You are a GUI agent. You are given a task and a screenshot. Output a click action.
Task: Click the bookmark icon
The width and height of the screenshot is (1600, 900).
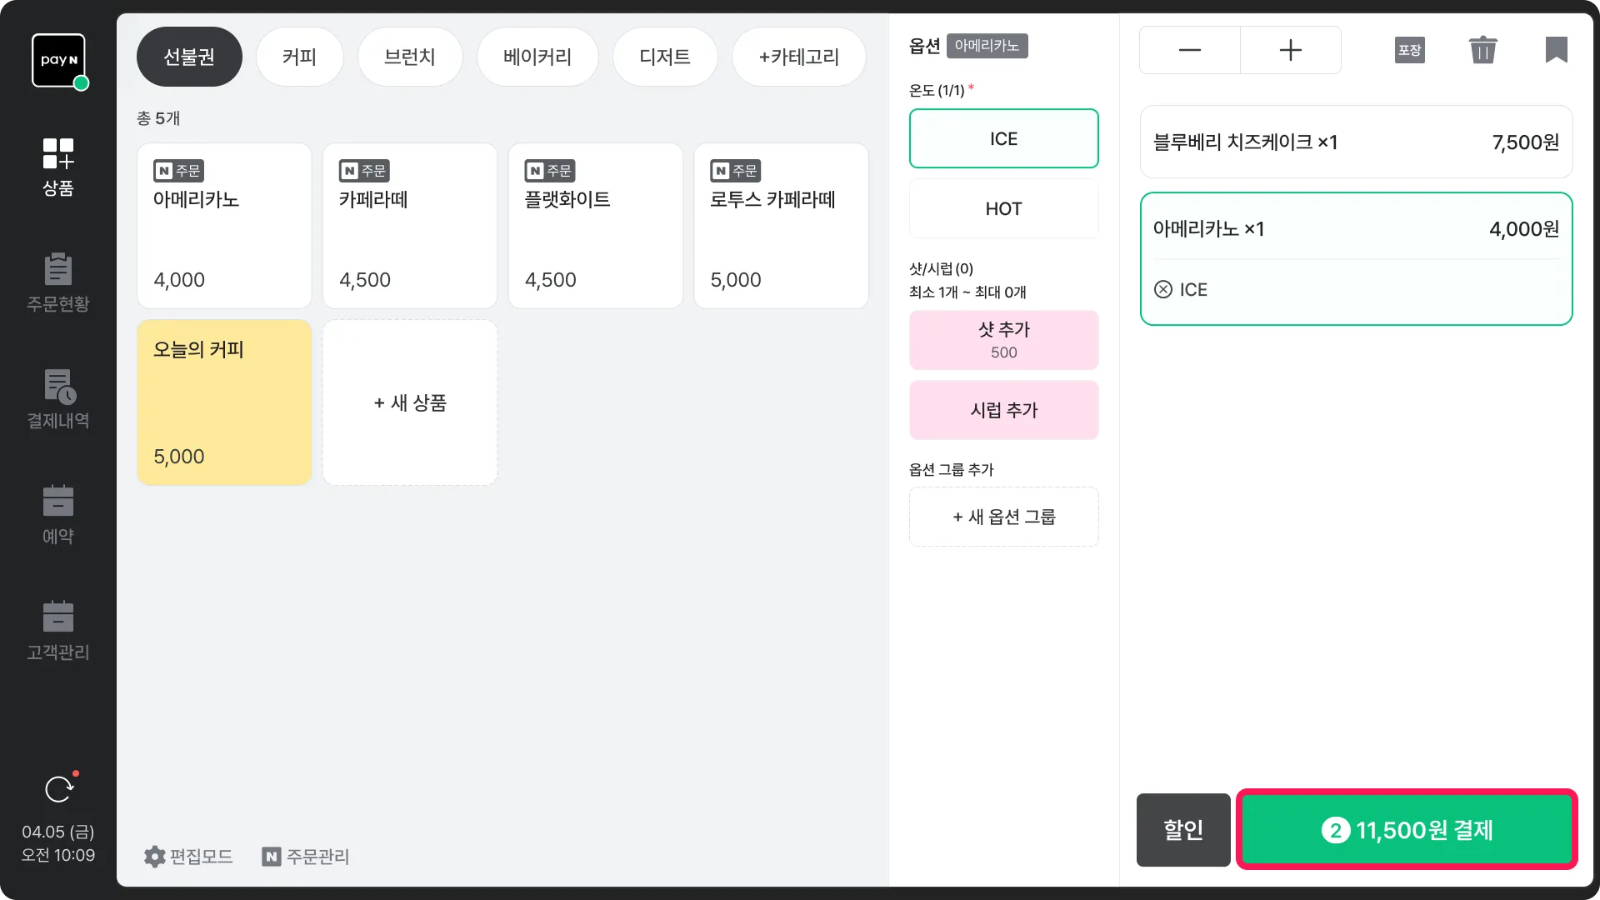tap(1556, 50)
